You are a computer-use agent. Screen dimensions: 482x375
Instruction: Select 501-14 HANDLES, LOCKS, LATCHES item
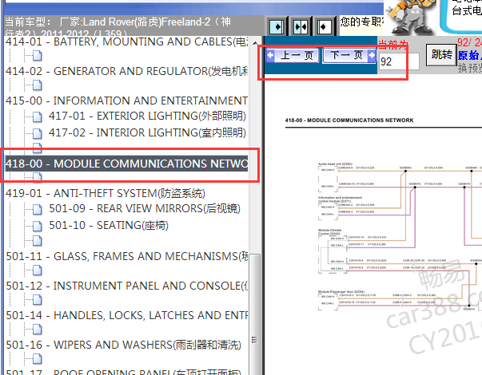(126, 315)
